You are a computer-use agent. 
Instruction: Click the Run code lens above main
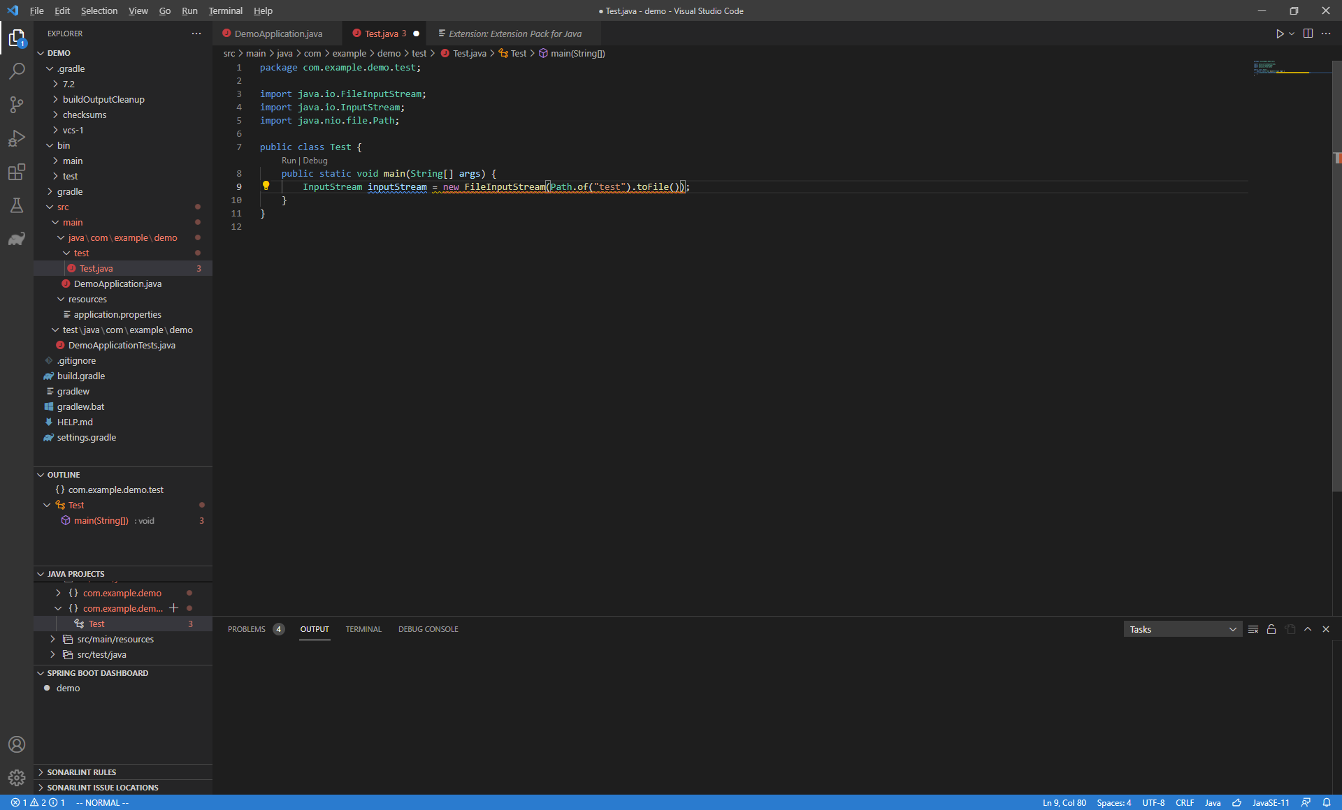coord(289,160)
